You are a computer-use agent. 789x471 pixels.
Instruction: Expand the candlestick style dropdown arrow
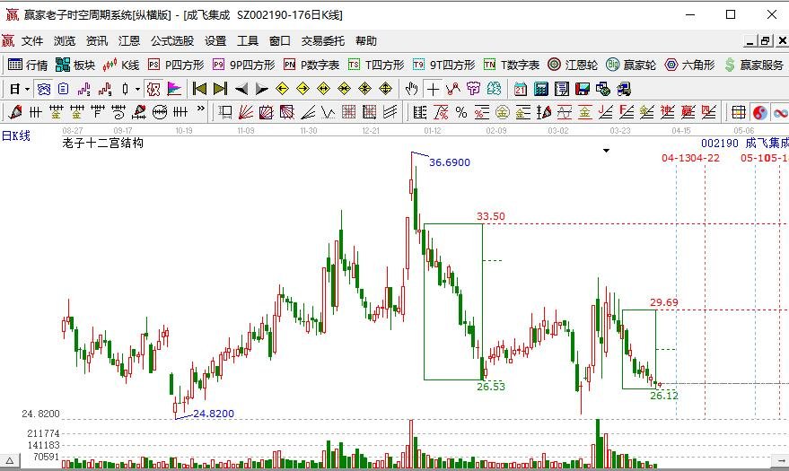[137, 90]
